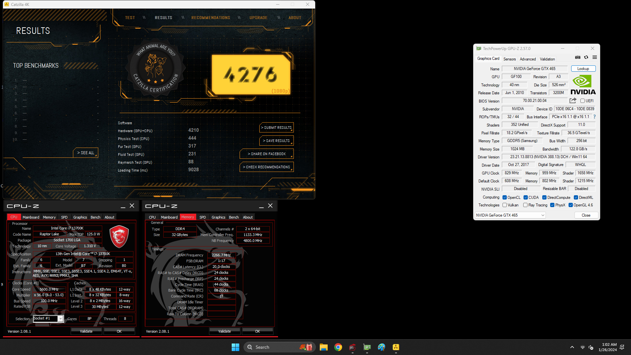Click 4276 score panel in Catzilla
631x355 pixels.
click(251, 75)
